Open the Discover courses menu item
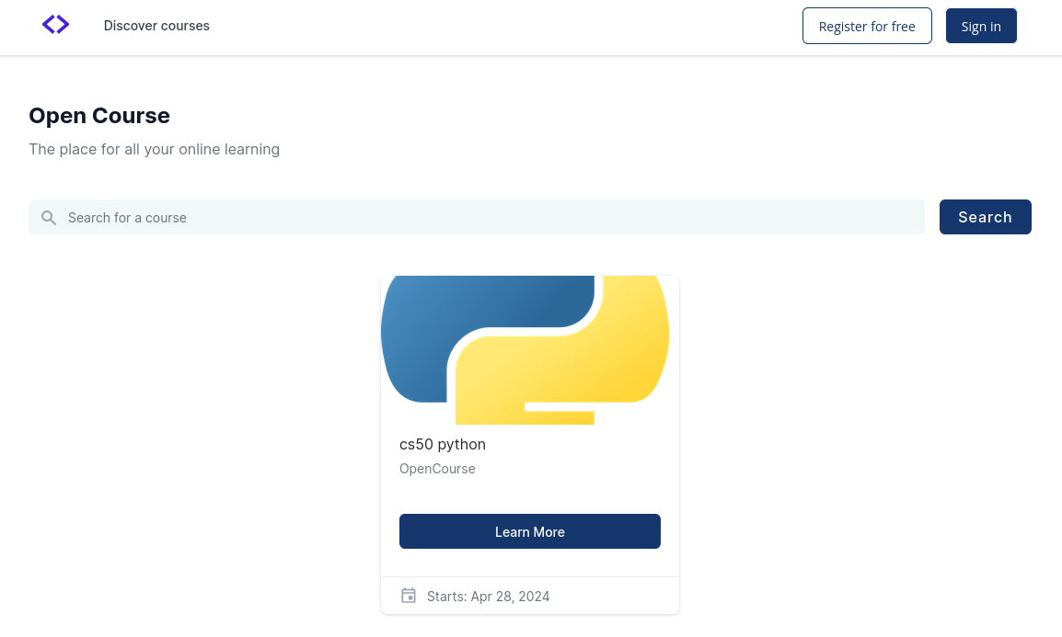Viewport: 1062px width, 637px height. [156, 26]
